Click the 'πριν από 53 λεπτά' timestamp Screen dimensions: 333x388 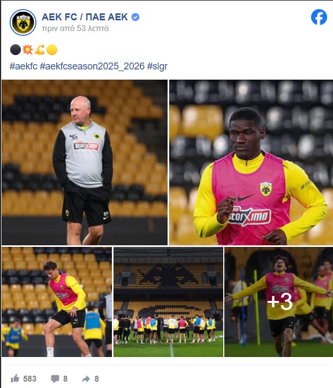click(x=75, y=28)
